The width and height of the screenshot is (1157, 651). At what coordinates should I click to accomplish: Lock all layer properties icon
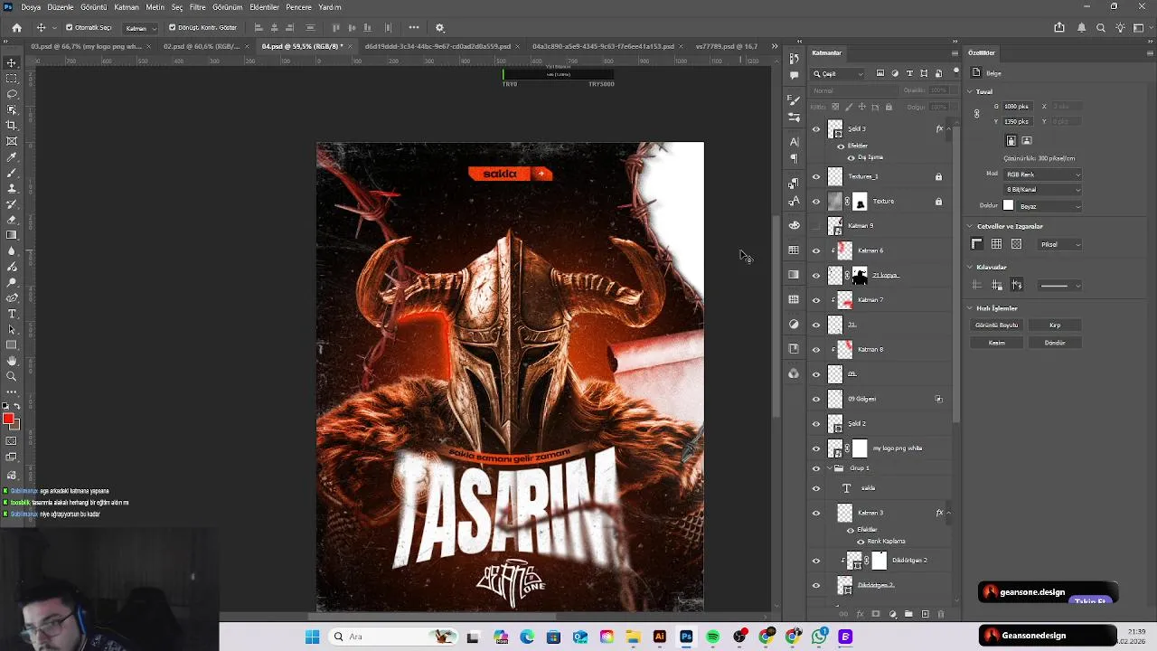pyautogui.click(x=889, y=107)
